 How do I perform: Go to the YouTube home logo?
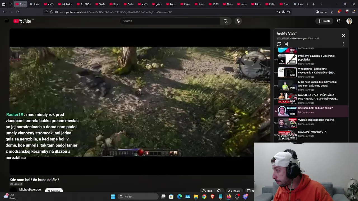(x=22, y=21)
